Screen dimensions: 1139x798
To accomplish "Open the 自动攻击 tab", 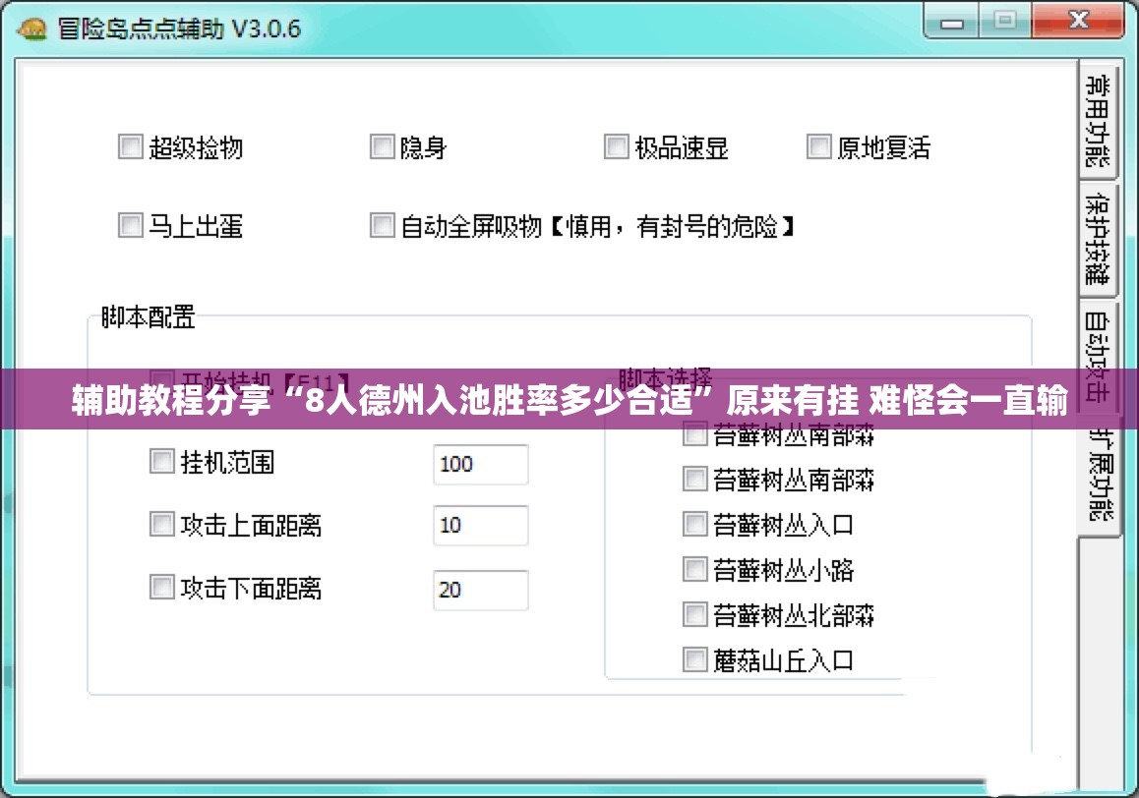I will [1097, 356].
